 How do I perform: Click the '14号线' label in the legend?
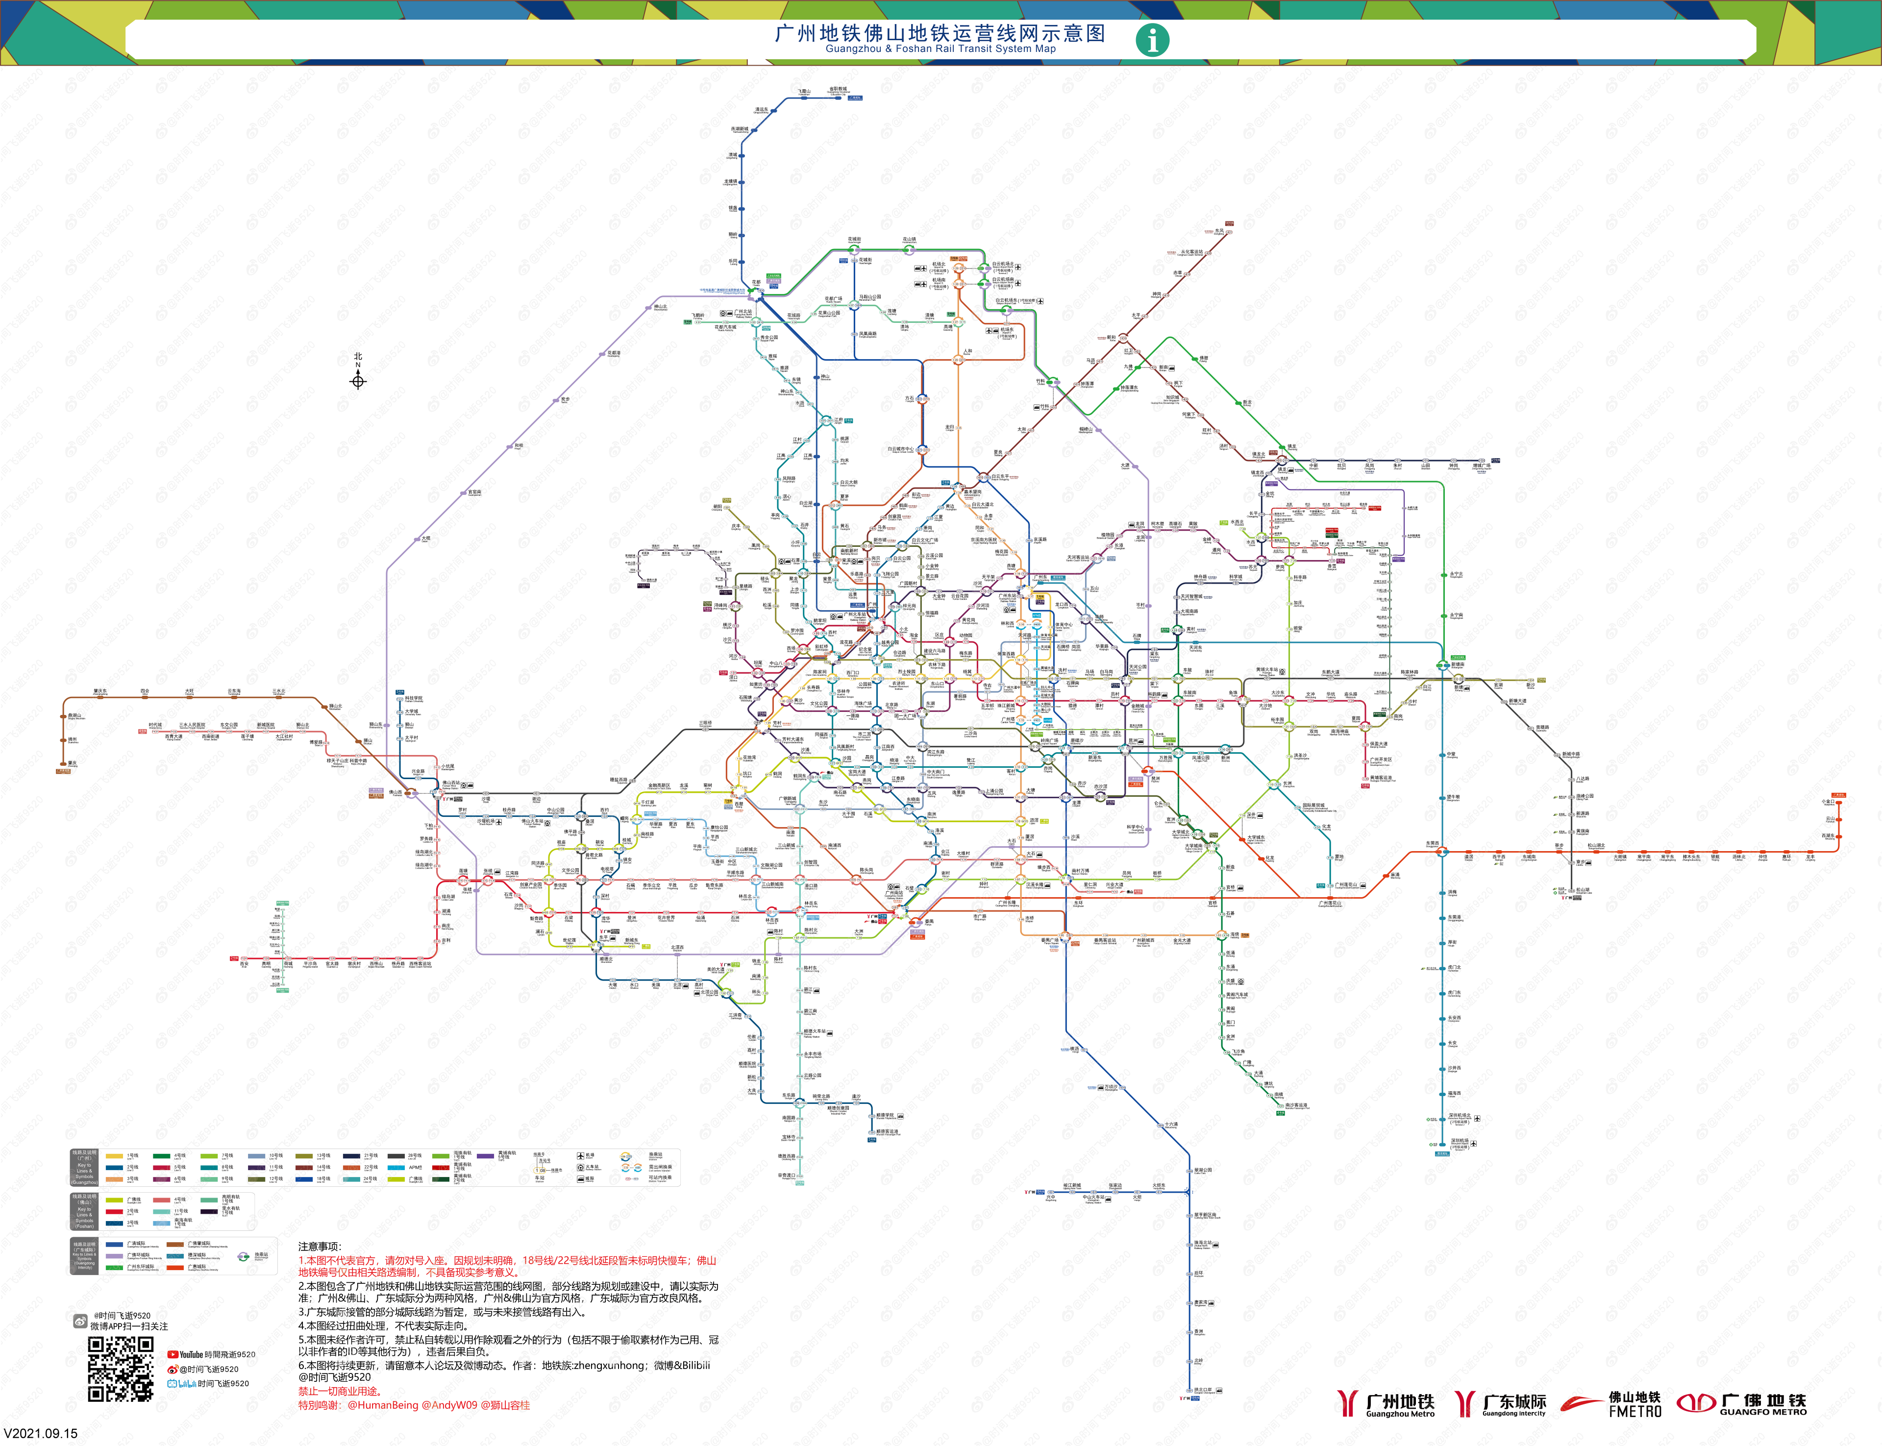click(323, 1167)
